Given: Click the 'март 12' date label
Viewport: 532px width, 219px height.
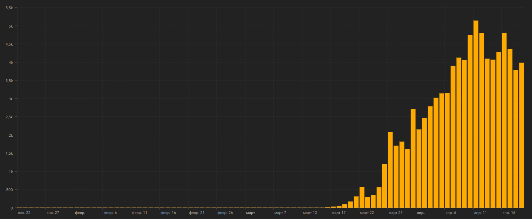Looking at the screenshot, I should click(310, 213).
